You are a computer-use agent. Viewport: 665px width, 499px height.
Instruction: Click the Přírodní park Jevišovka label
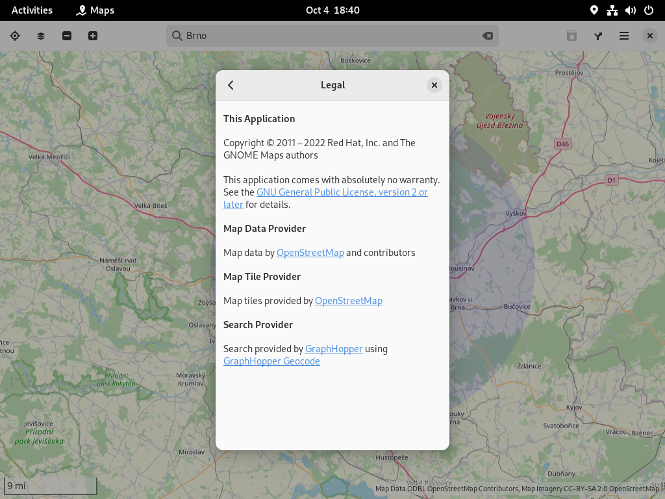tap(39, 437)
